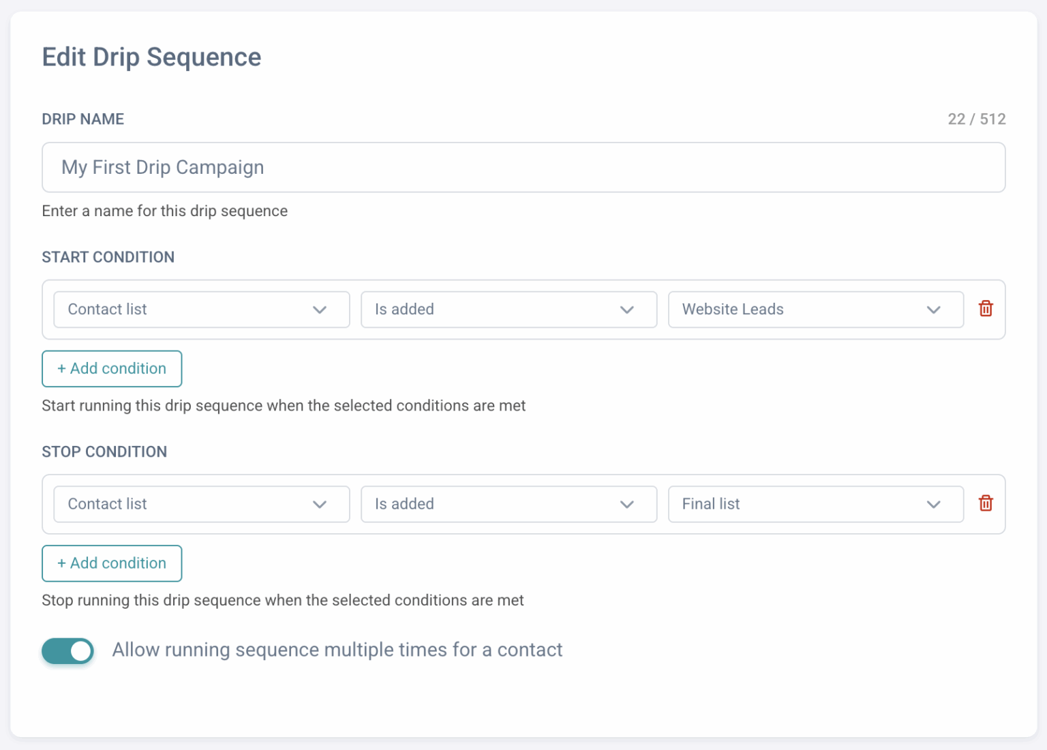The height and width of the screenshot is (750, 1047).
Task: Click the 22 / 512 character counter
Action: tap(976, 119)
